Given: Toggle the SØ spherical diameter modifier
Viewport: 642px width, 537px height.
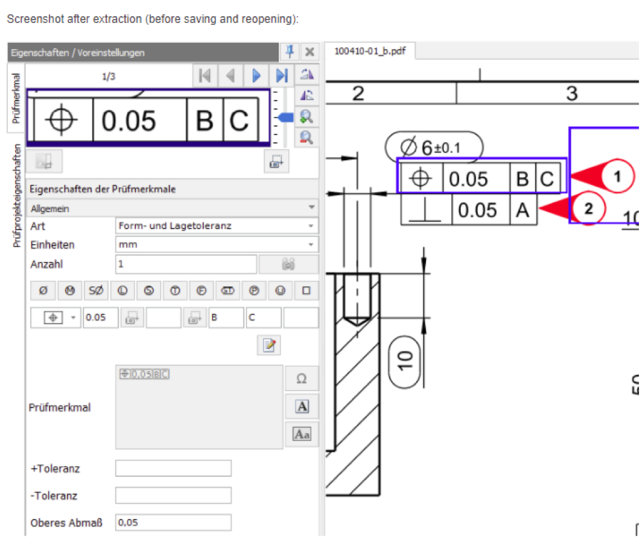Looking at the screenshot, I should pos(96,291).
